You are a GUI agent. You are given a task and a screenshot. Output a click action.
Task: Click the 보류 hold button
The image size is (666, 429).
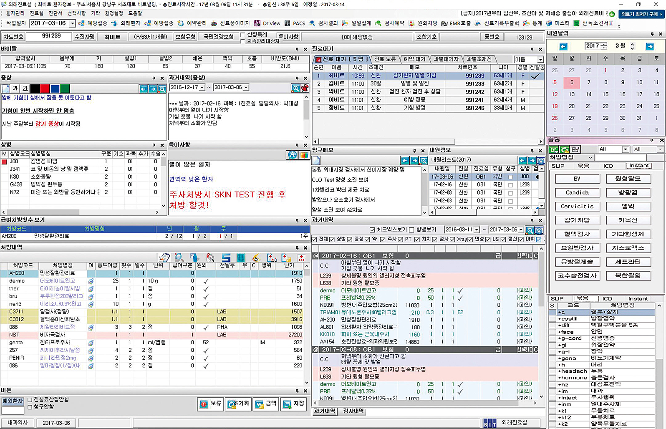tap(211, 404)
